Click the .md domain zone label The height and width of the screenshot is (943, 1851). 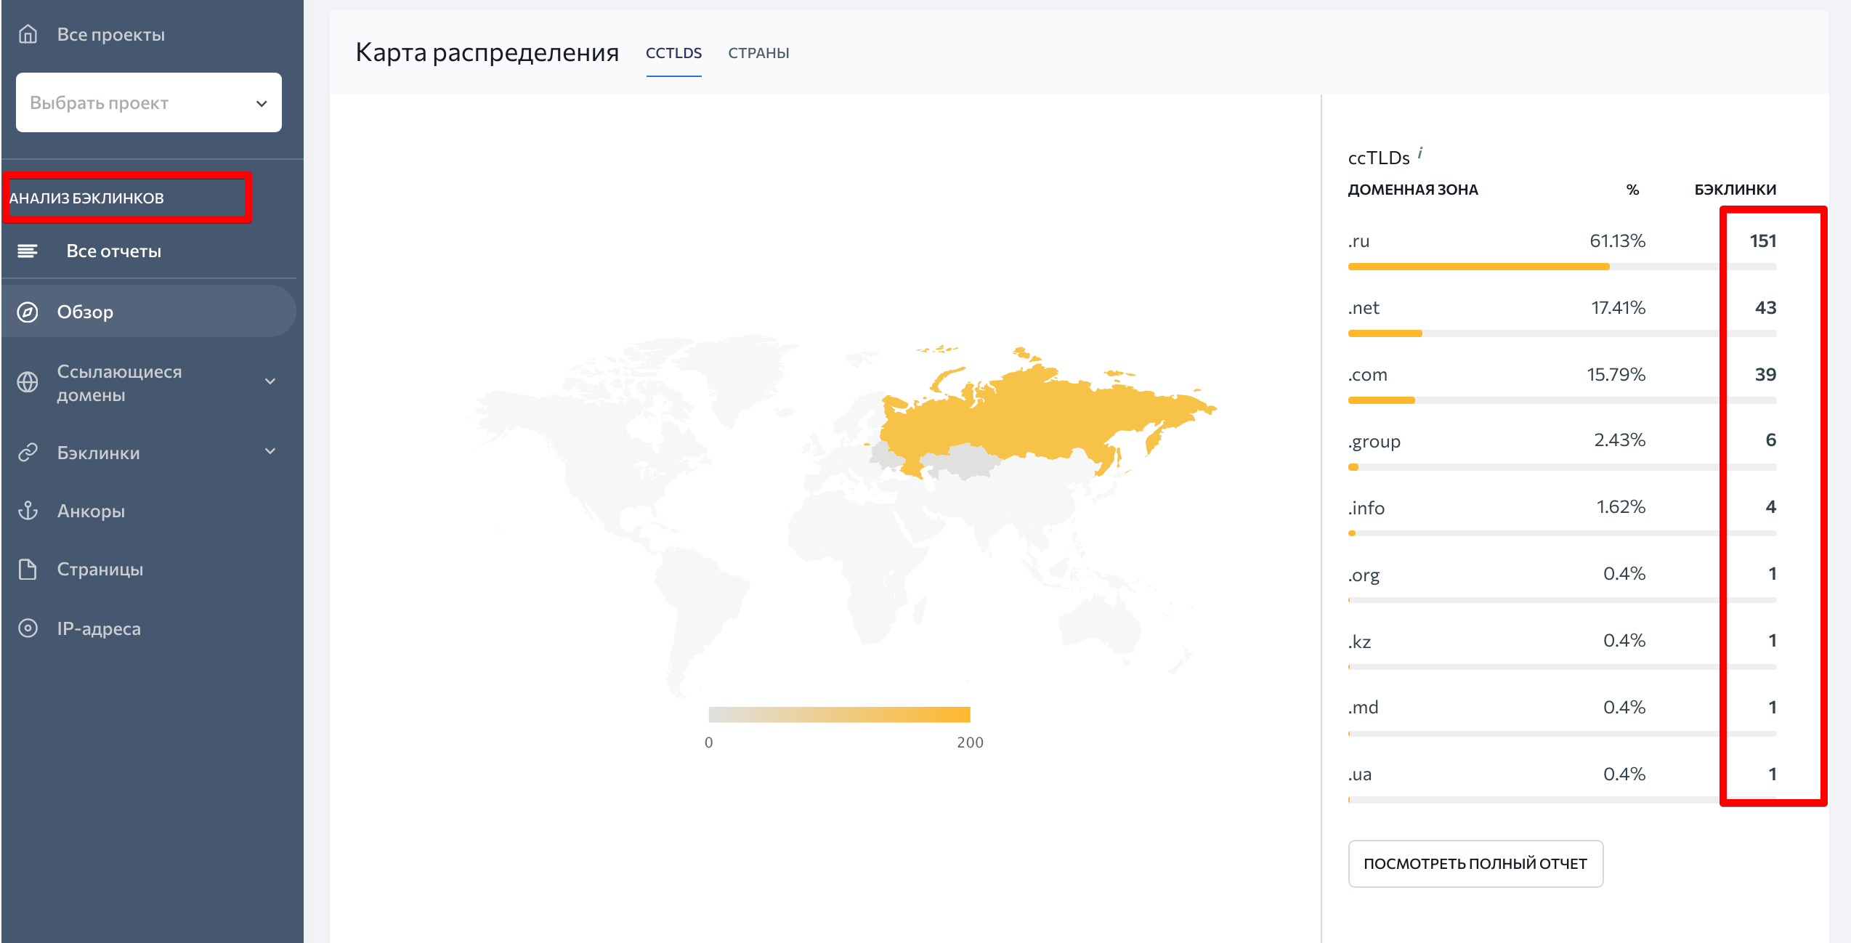[1363, 708]
